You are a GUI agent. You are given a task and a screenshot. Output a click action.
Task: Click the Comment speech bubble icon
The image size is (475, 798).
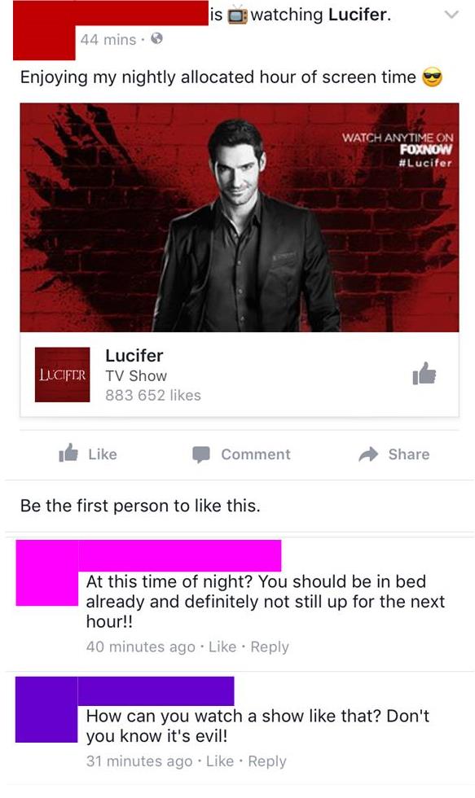point(201,454)
